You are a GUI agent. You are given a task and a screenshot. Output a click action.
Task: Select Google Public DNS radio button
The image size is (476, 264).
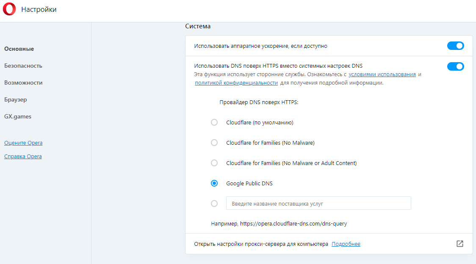coord(214,183)
